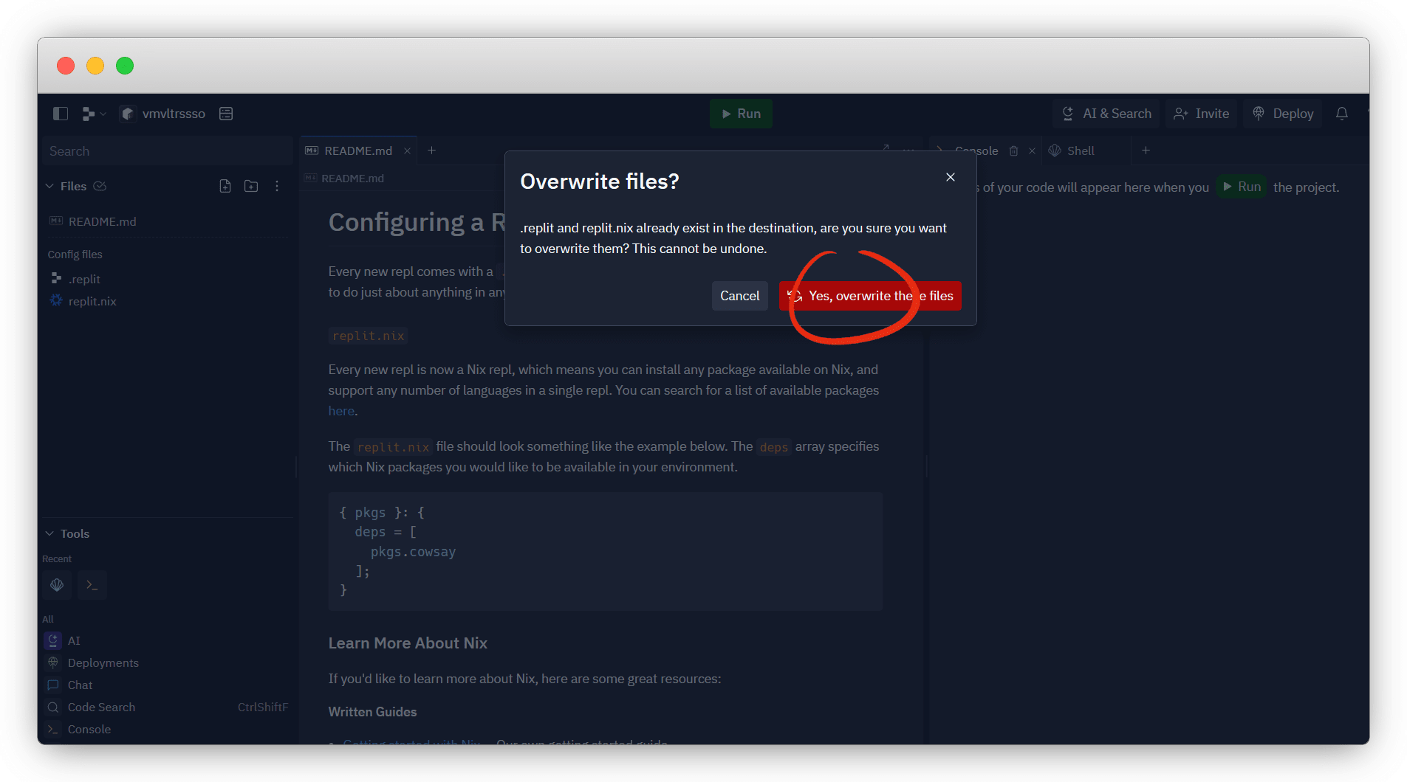Screen dimensions: 1407x782
Task: Switch to the Shell tab
Action: coord(1080,150)
